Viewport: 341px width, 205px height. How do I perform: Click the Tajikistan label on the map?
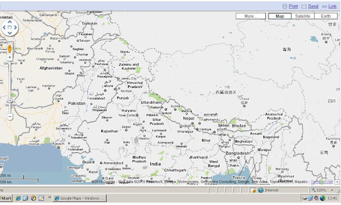point(90,23)
